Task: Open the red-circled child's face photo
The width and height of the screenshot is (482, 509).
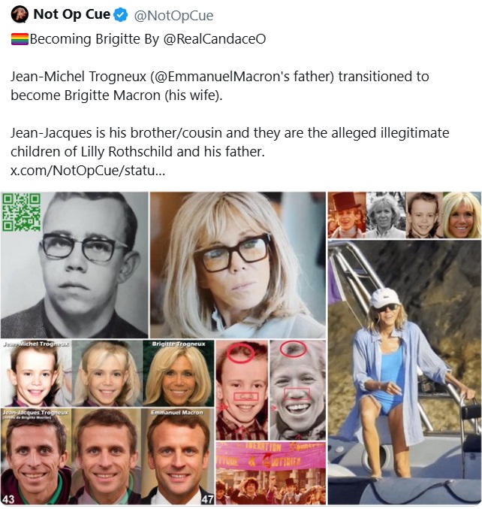Action: coord(242,390)
